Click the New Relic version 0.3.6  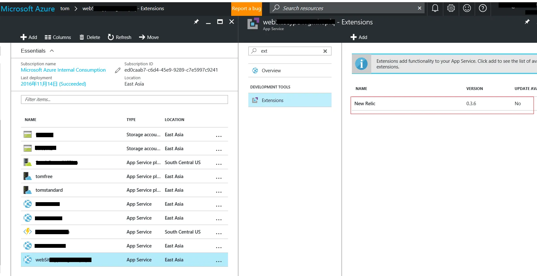coord(471,104)
